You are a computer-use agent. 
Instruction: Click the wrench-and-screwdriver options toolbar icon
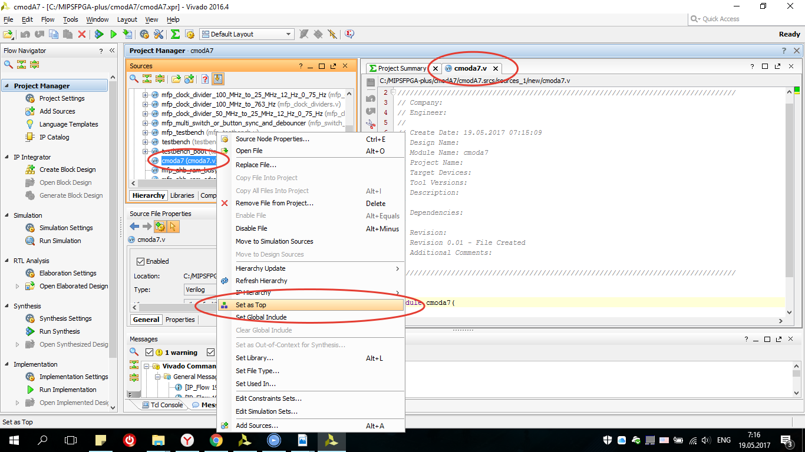click(159, 35)
